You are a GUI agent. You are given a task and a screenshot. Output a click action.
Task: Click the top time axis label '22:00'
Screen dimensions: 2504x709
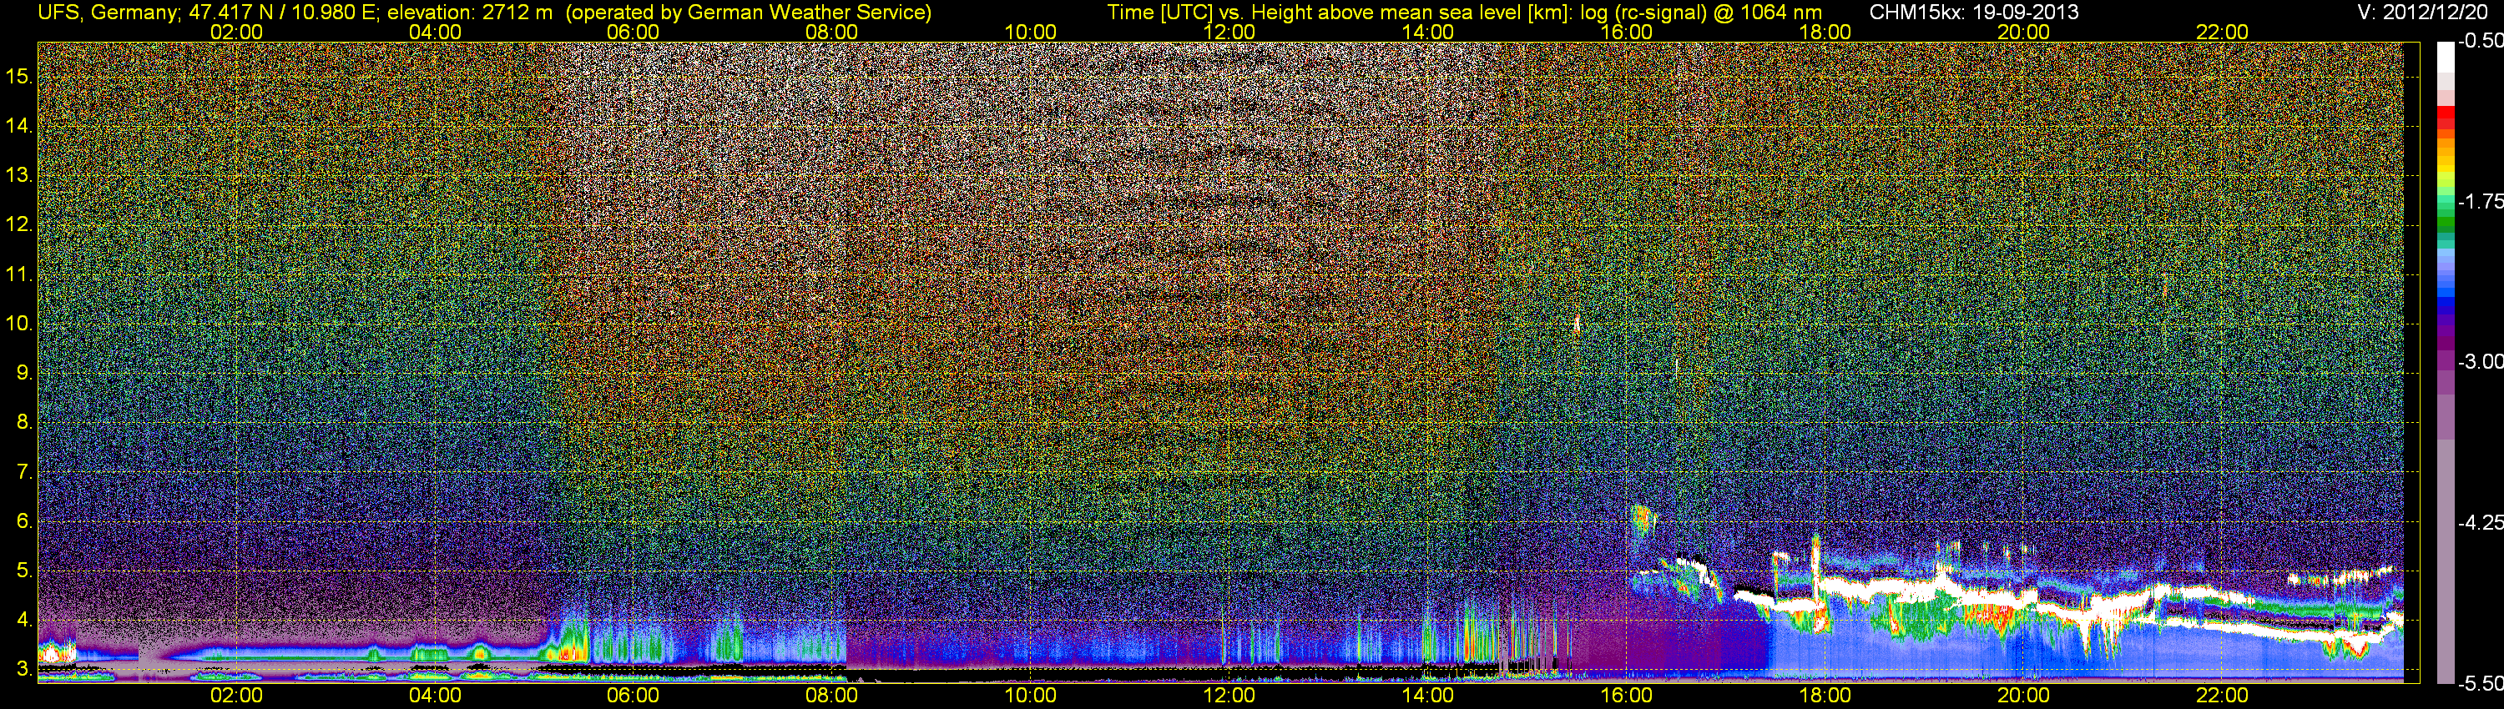[2222, 32]
